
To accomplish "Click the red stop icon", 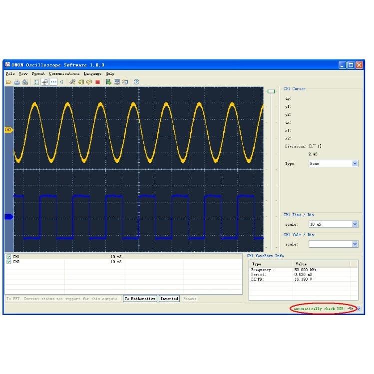I will pyautogui.click(x=97, y=82).
